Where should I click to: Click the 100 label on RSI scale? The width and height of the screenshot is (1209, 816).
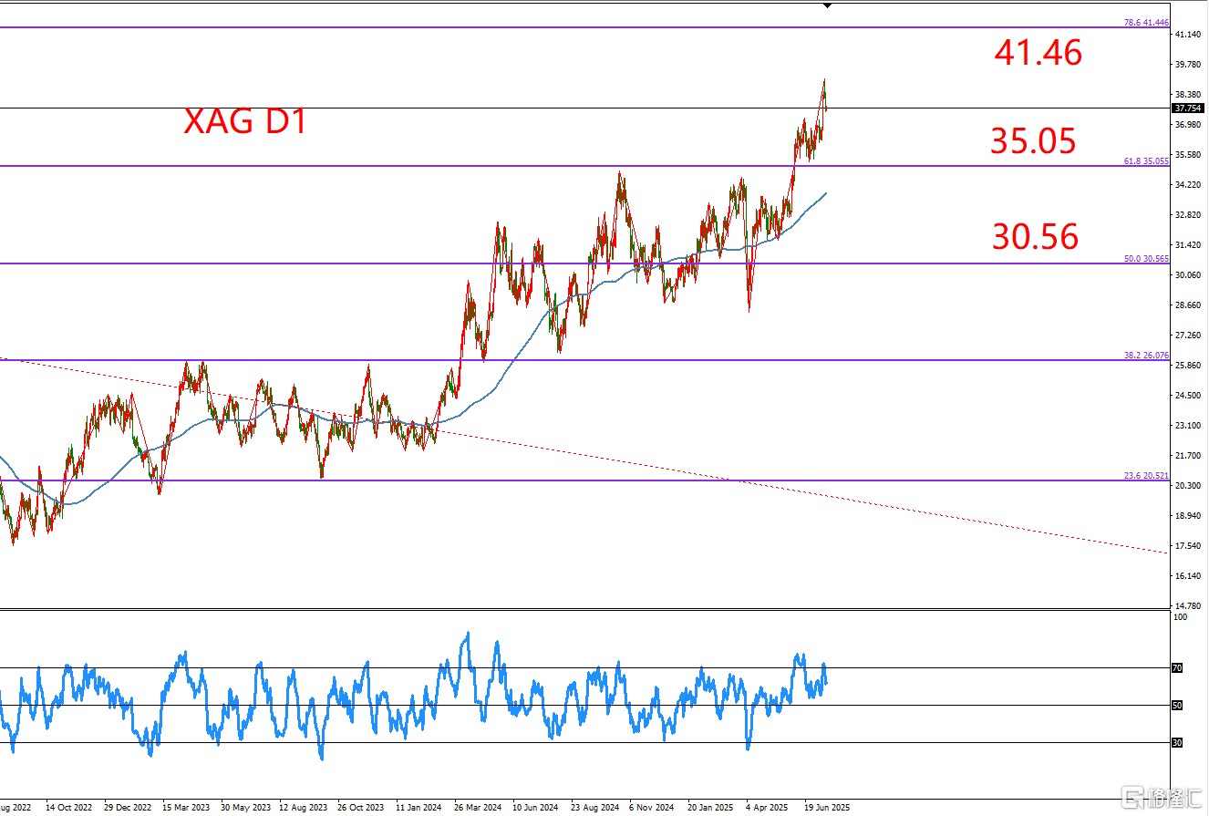[1180, 617]
